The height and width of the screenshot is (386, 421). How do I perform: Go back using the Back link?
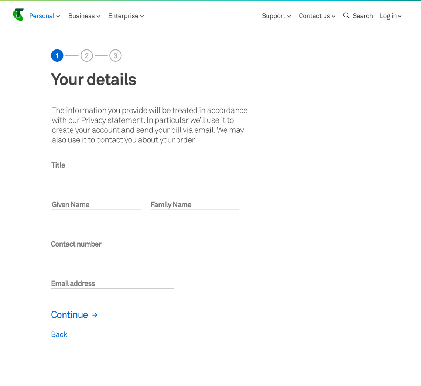pyautogui.click(x=59, y=334)
